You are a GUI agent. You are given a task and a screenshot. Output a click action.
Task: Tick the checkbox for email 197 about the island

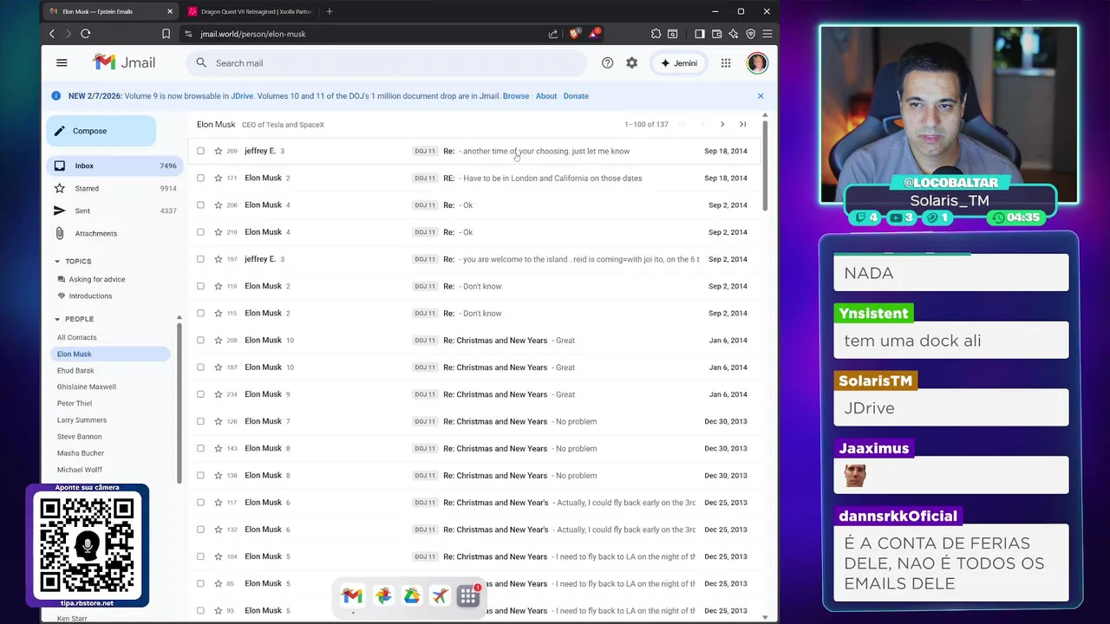click(200, 259)
